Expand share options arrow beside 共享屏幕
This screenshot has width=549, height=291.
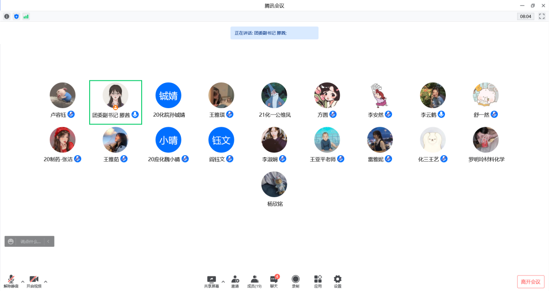click(x=223, y=282)
